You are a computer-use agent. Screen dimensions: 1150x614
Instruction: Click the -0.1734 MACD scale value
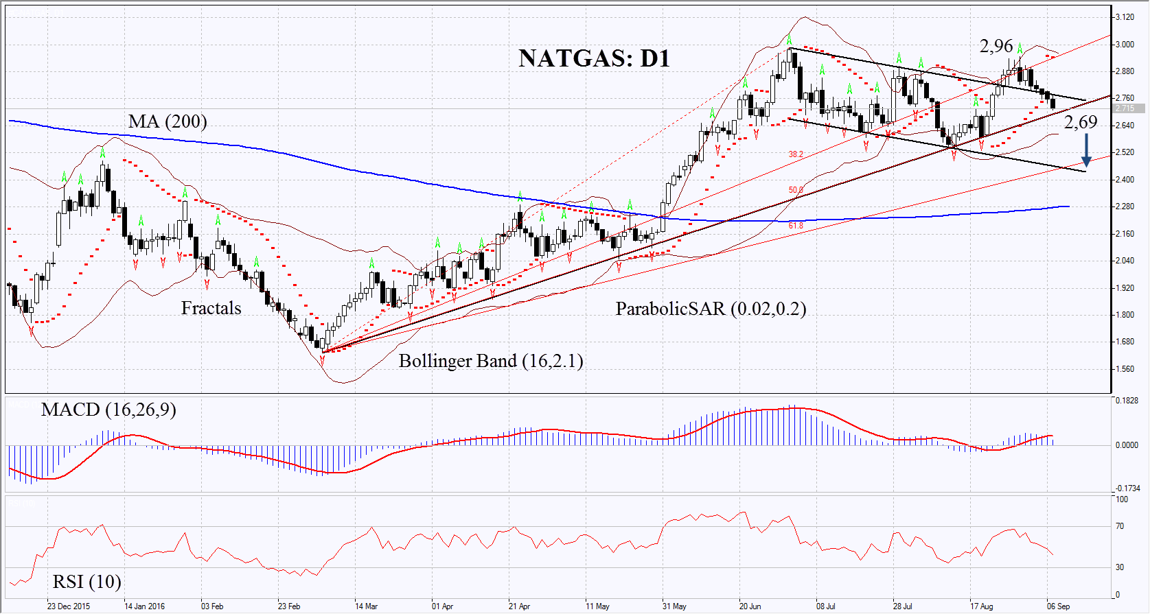pos(1127,488)
